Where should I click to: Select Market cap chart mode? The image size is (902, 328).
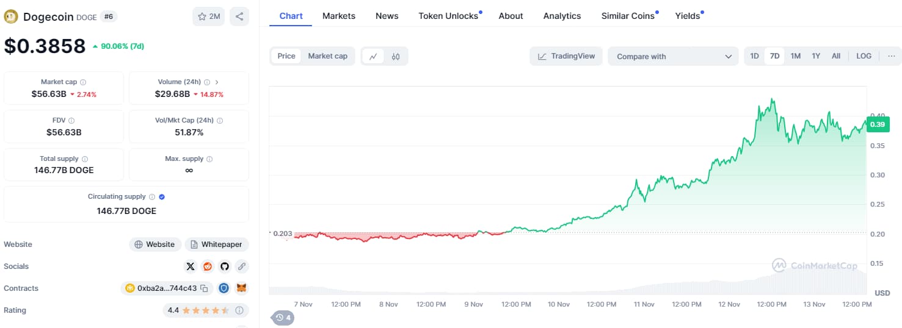coord(327,56)
